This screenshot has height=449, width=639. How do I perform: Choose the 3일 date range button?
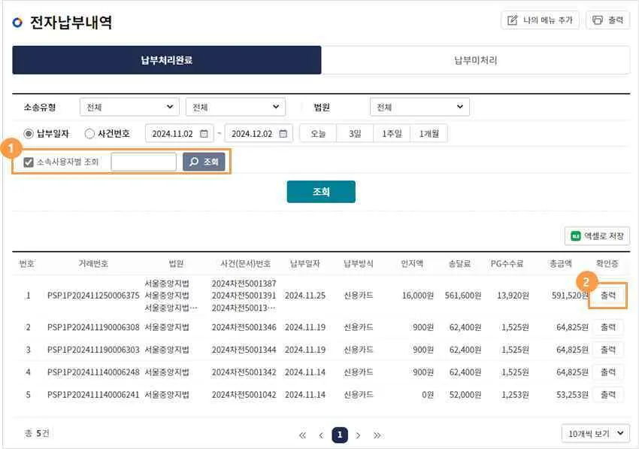(x=355, y=133)
